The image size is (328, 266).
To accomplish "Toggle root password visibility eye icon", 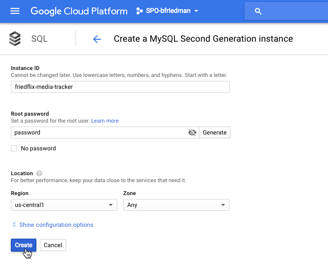I will (x=192, y=133).
